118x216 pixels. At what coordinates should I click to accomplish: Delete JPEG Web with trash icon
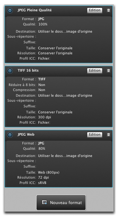coord(109,135)
